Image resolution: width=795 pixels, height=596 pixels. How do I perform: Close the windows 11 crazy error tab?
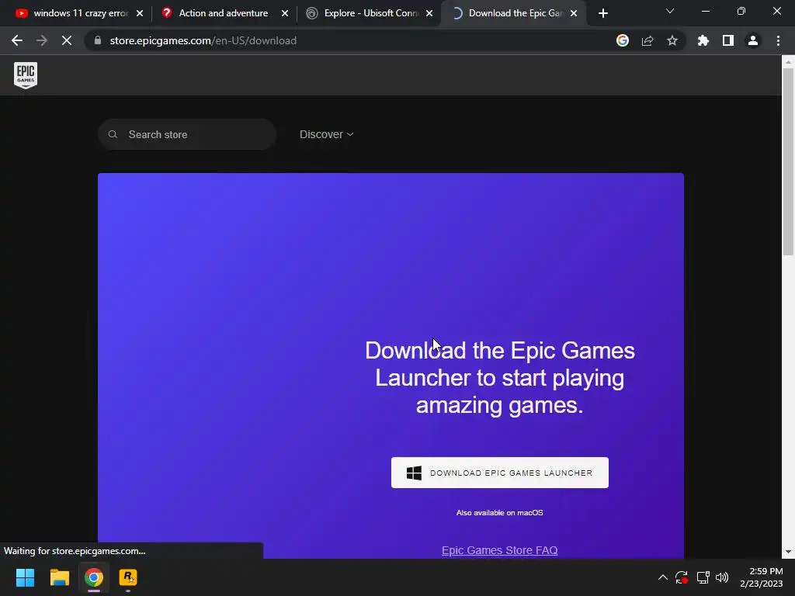pos(140,13)
